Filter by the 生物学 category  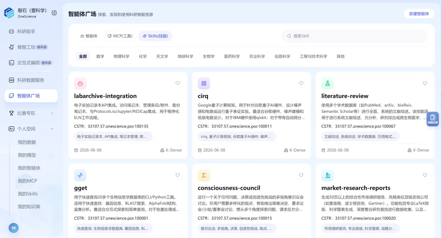pos(209,56)
